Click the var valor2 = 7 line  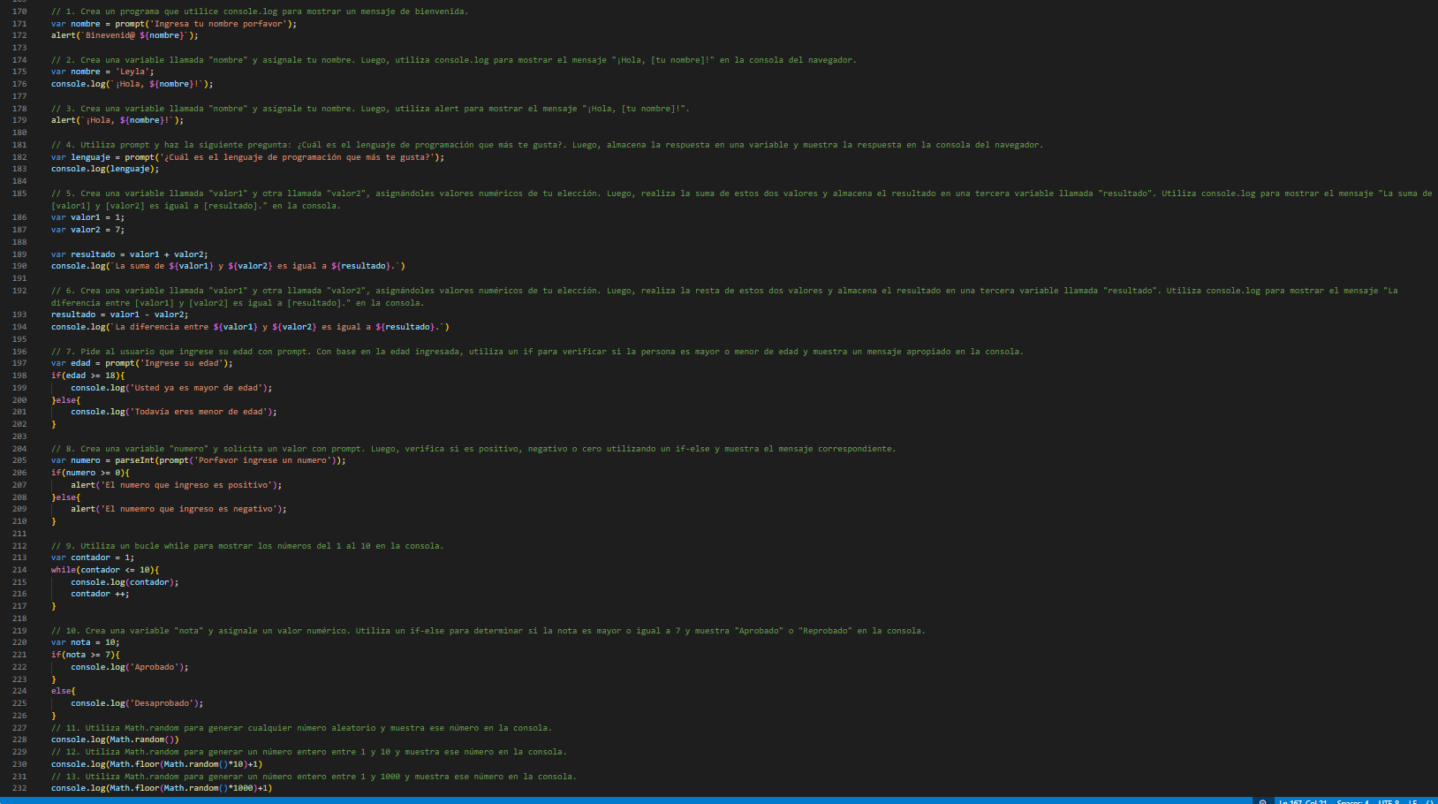(87, 230)
